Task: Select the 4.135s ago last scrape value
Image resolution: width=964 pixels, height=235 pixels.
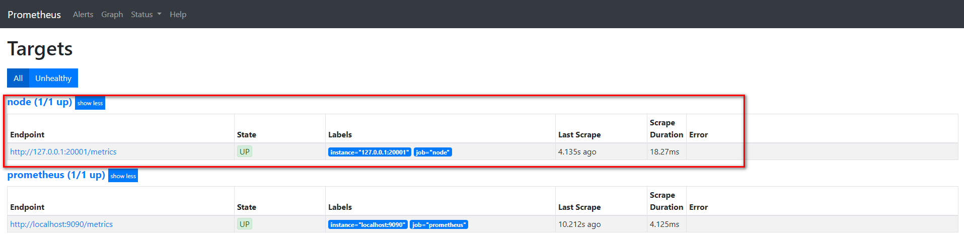Action: (x=577, y=151)
